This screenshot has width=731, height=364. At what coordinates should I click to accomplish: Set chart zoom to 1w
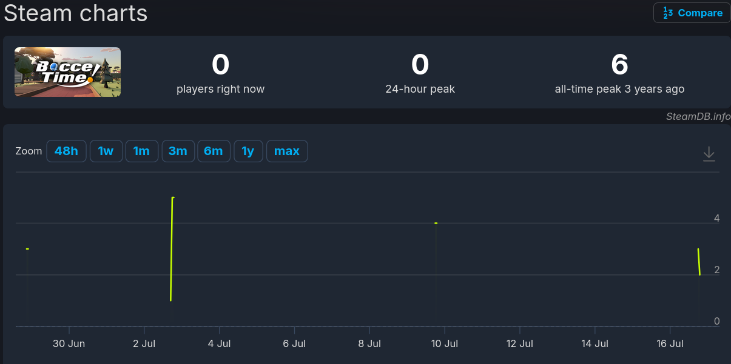tap(106, 151)
